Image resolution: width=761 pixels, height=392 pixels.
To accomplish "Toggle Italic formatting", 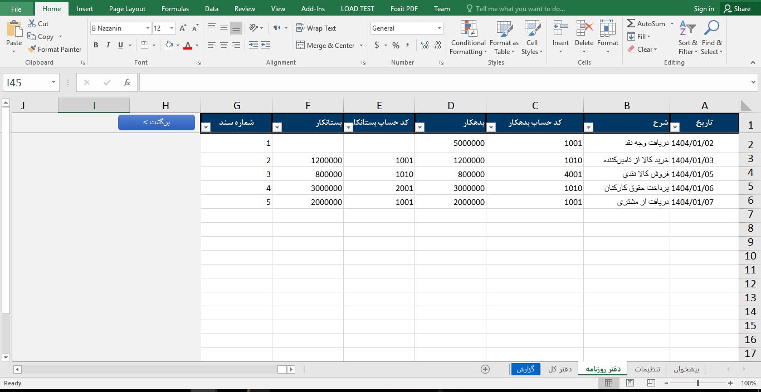I will [108, 45].
